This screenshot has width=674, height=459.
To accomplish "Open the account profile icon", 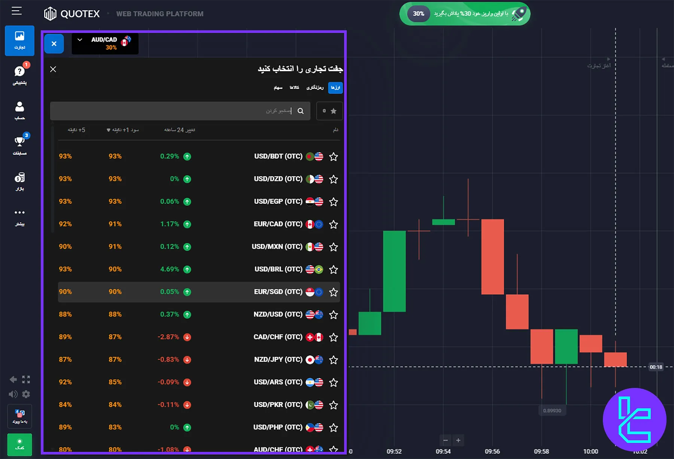I will 19,107.
